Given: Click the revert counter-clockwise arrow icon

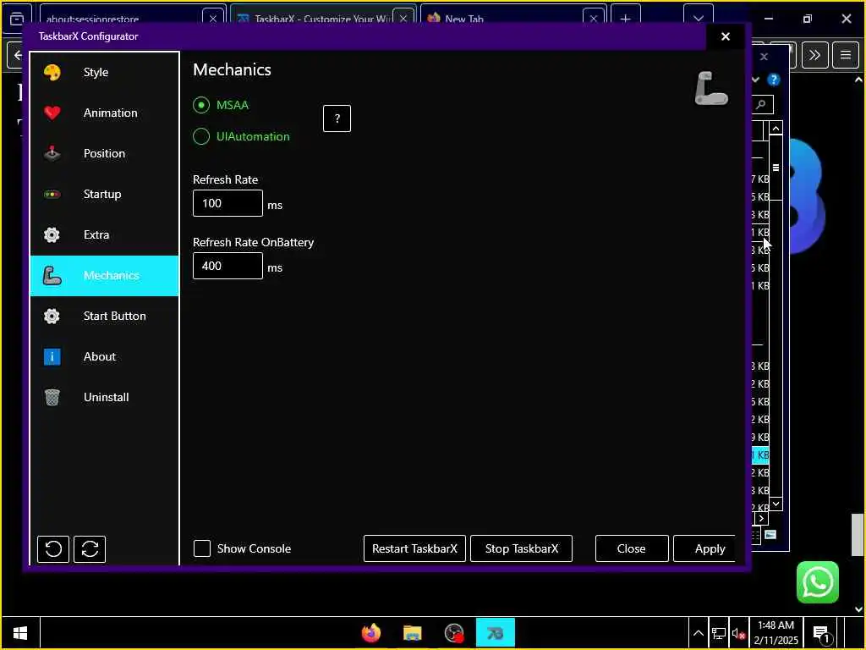Looking at the screenshot, I should [53, 548].
